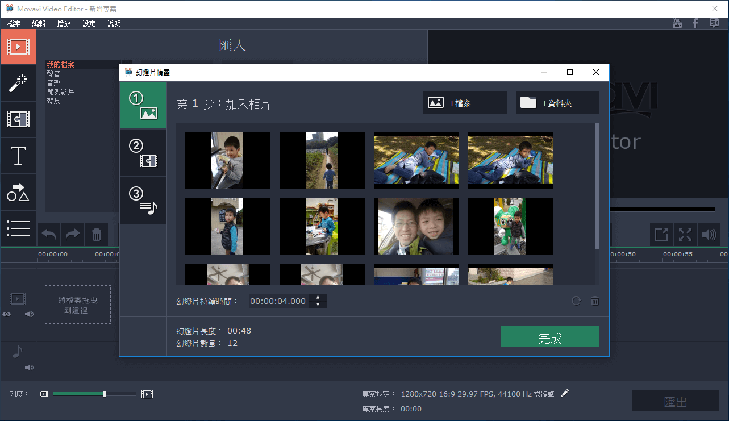Image resolution: width=729 pixels, height=421 pixels.
Task: Select the Filters magic wand icon
Action: pyautogui.click(x=18, y=83)
